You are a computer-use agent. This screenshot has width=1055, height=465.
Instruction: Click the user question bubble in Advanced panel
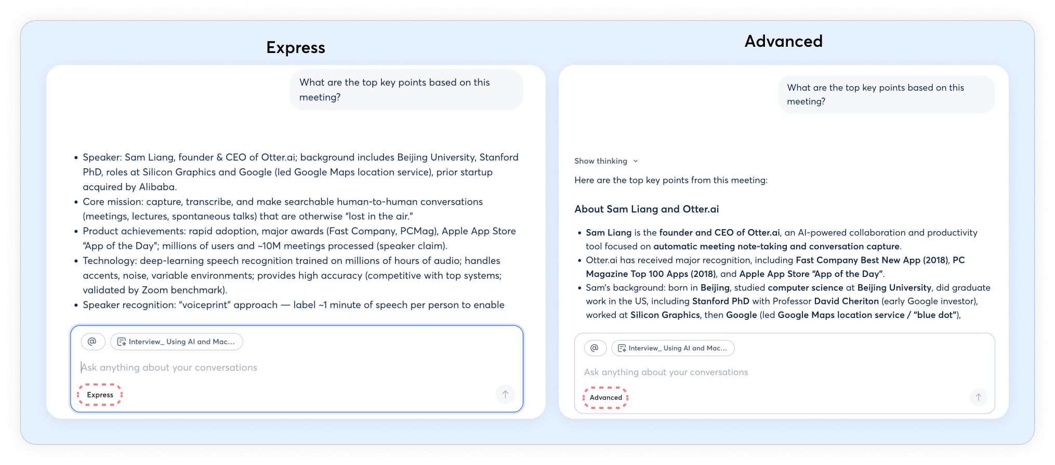(886, 95)
